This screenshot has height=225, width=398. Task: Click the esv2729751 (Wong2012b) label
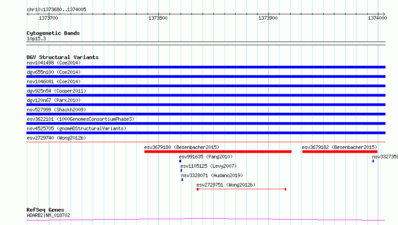point(226,185)
